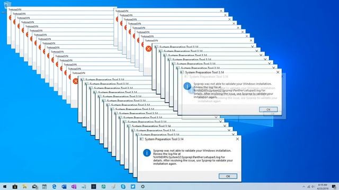Launch Microsoft Edge from the taskbar
The height and width of the screenshot is (190, 339).
click(x=54, y=186)
